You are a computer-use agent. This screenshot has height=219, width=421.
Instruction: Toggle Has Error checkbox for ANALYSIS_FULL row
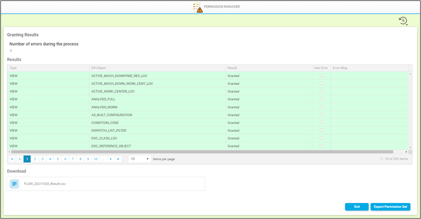click(x=321, y=99)
